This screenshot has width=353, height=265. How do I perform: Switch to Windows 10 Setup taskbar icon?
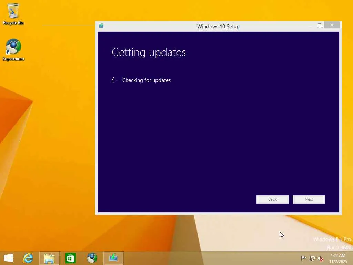[113, 258]
